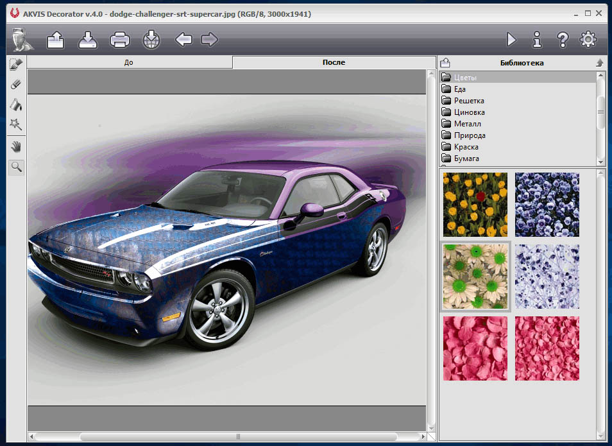The image size is (612, 446).
Task: Open the Цветы texture folder
Action: pyautogui.click(x=518, y=77)
